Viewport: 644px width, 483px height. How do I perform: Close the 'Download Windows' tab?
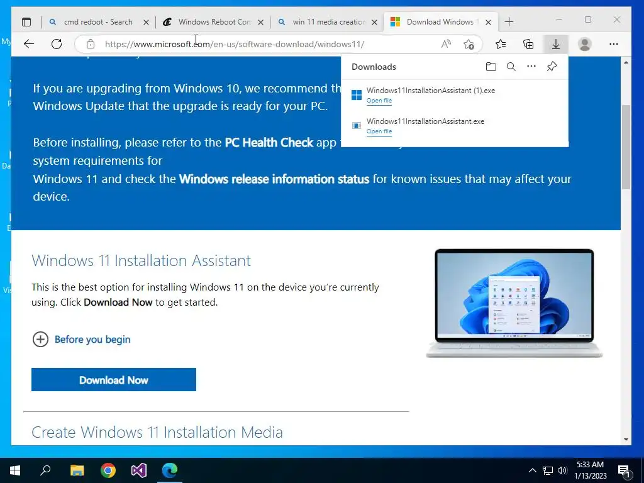(x=488, y=23)
